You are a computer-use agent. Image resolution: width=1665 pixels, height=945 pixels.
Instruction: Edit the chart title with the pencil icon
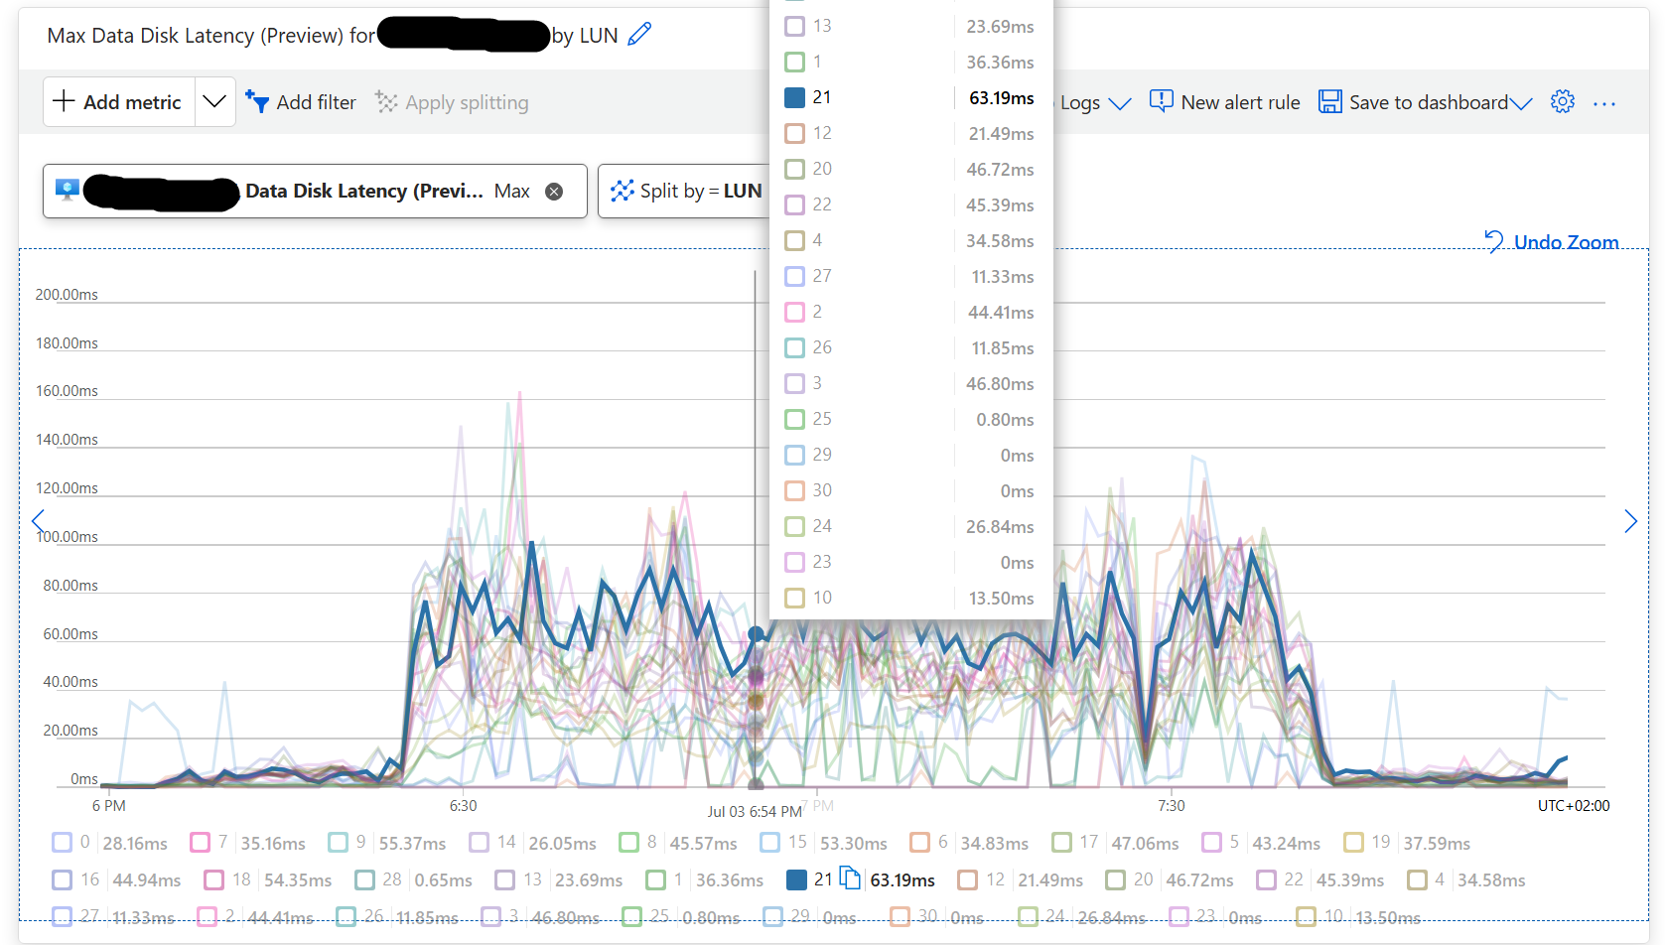coord(639,34)
